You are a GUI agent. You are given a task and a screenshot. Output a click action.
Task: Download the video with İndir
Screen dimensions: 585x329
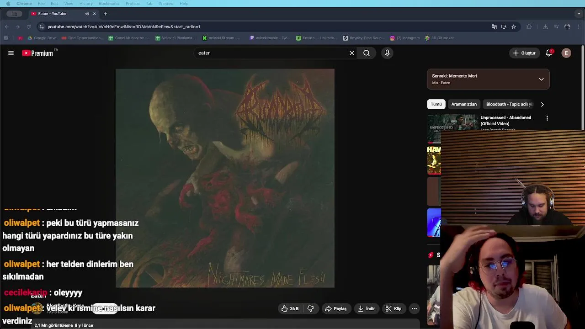[x=366, y=309]
